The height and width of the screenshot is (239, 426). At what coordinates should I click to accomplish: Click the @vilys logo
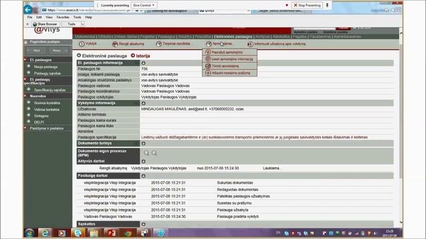click(x=47, y=29)
